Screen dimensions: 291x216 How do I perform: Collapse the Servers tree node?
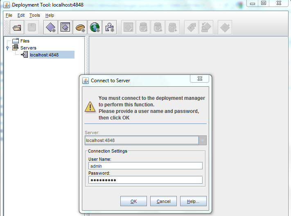click(7, 48)
